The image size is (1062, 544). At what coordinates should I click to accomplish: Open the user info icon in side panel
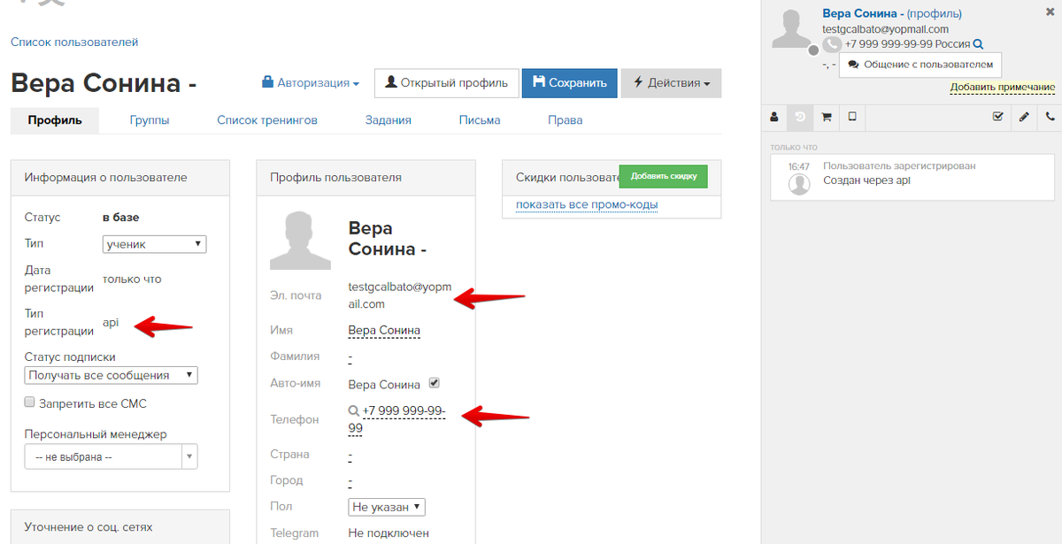tap(774, 116)
